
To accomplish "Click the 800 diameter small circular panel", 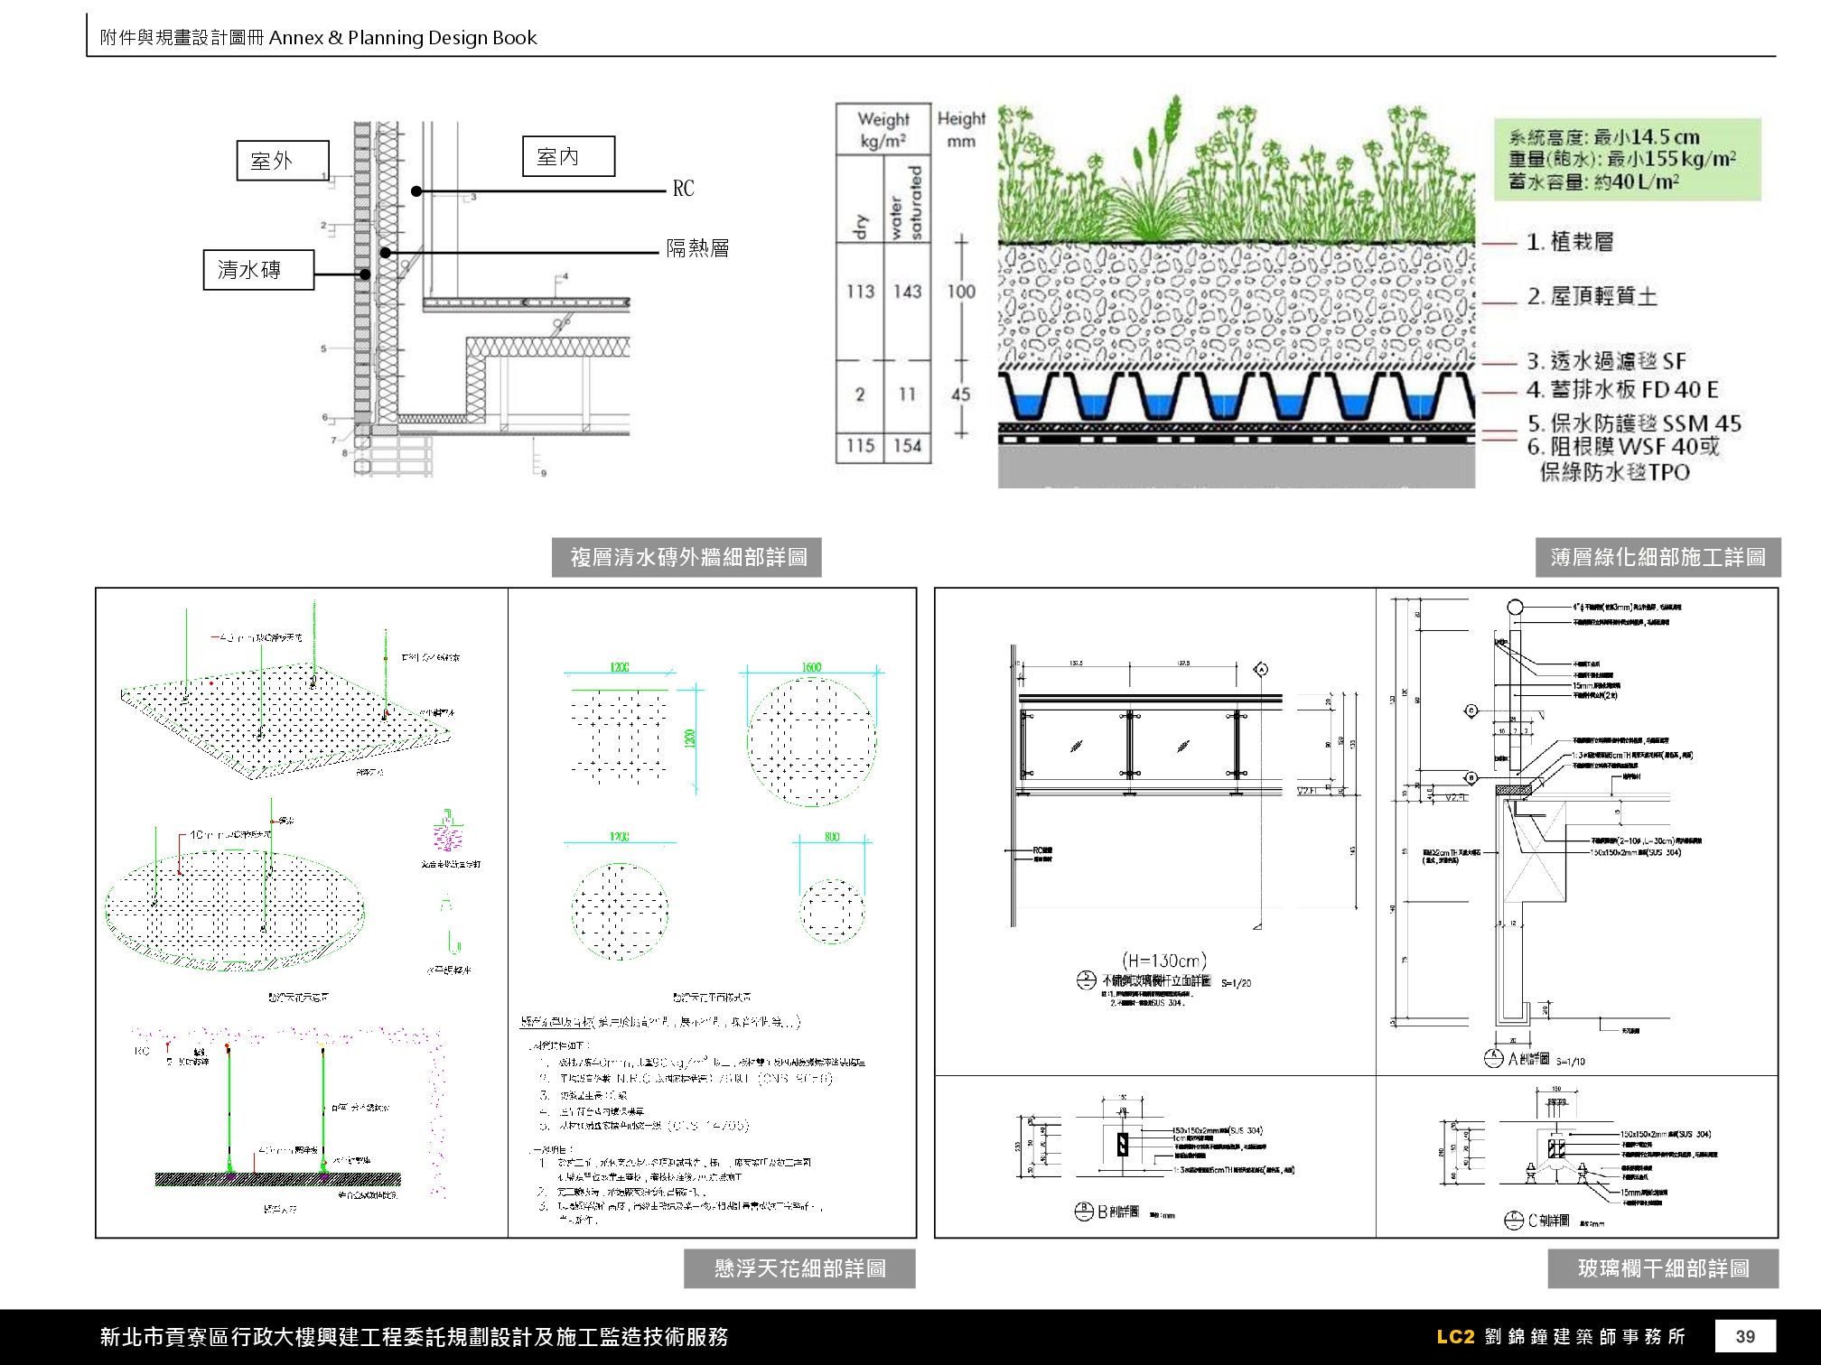I will (x=832, y=911).
